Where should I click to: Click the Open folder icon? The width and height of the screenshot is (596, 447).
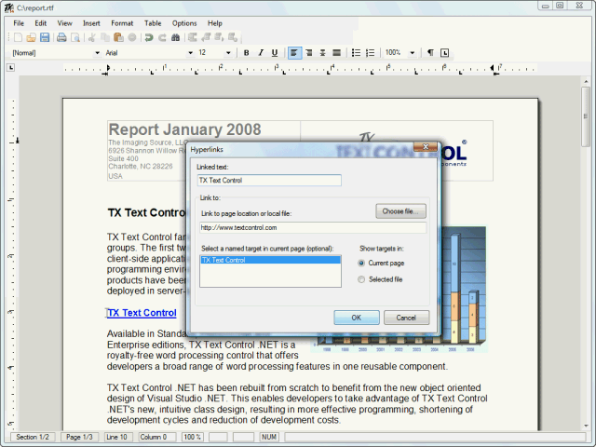pyautogui.click(x=31, y=37)
